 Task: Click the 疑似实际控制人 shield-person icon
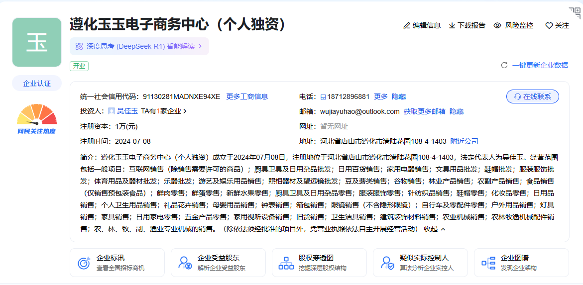click(387, 263)
